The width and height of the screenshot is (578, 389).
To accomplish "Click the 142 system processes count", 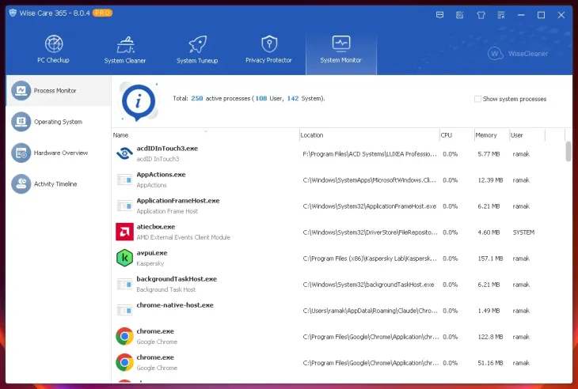I will [x=293, y=98].
